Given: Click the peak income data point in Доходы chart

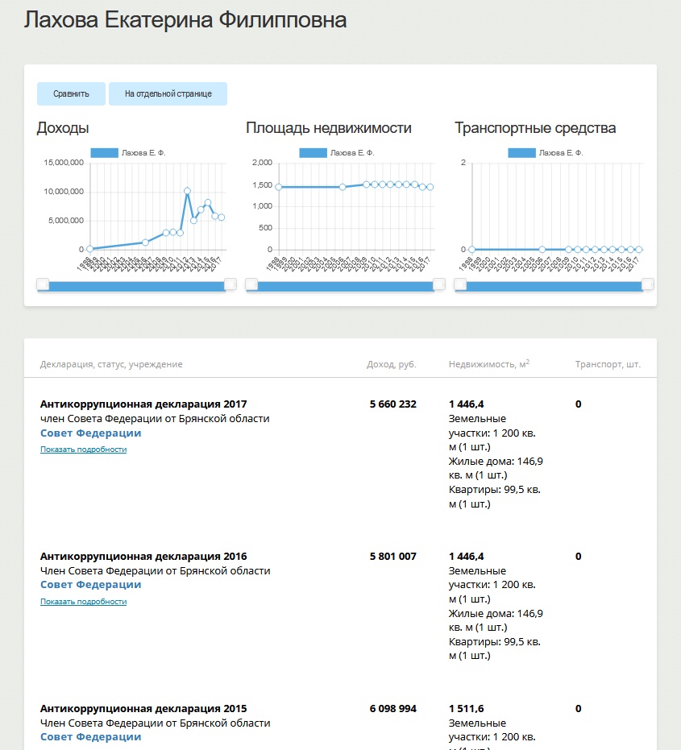Looking at the screenshot, I should (x=187, y=191).
